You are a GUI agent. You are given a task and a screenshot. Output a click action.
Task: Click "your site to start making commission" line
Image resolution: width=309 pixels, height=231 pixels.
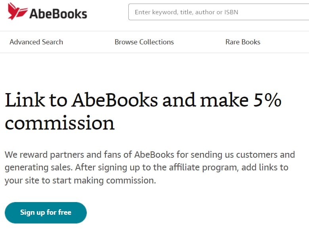(x=80, y=181)
